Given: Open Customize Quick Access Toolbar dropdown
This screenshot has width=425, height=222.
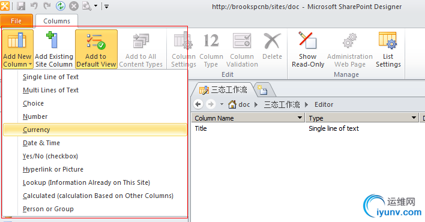Looking at the screenshot, I should [x=106, y=6].
